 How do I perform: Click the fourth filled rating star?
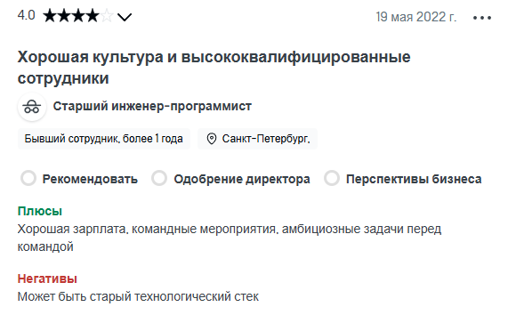(x=93, y=16)
